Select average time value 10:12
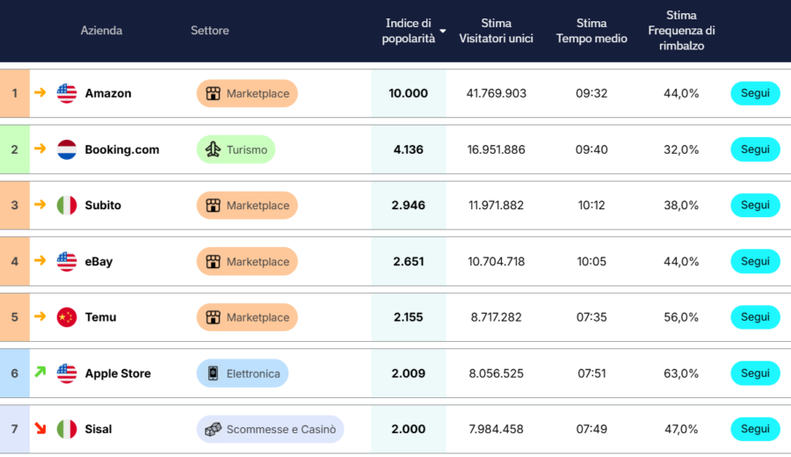This screenshot has height=457, width=791. [591, 206]
